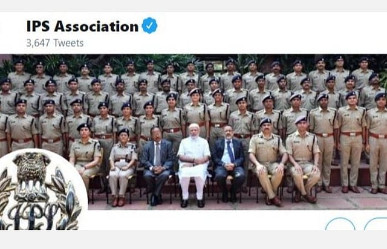Click the green foliage at the banner's top left
The height and width of the screenshot is (249, 387).
tap(6, 66)
